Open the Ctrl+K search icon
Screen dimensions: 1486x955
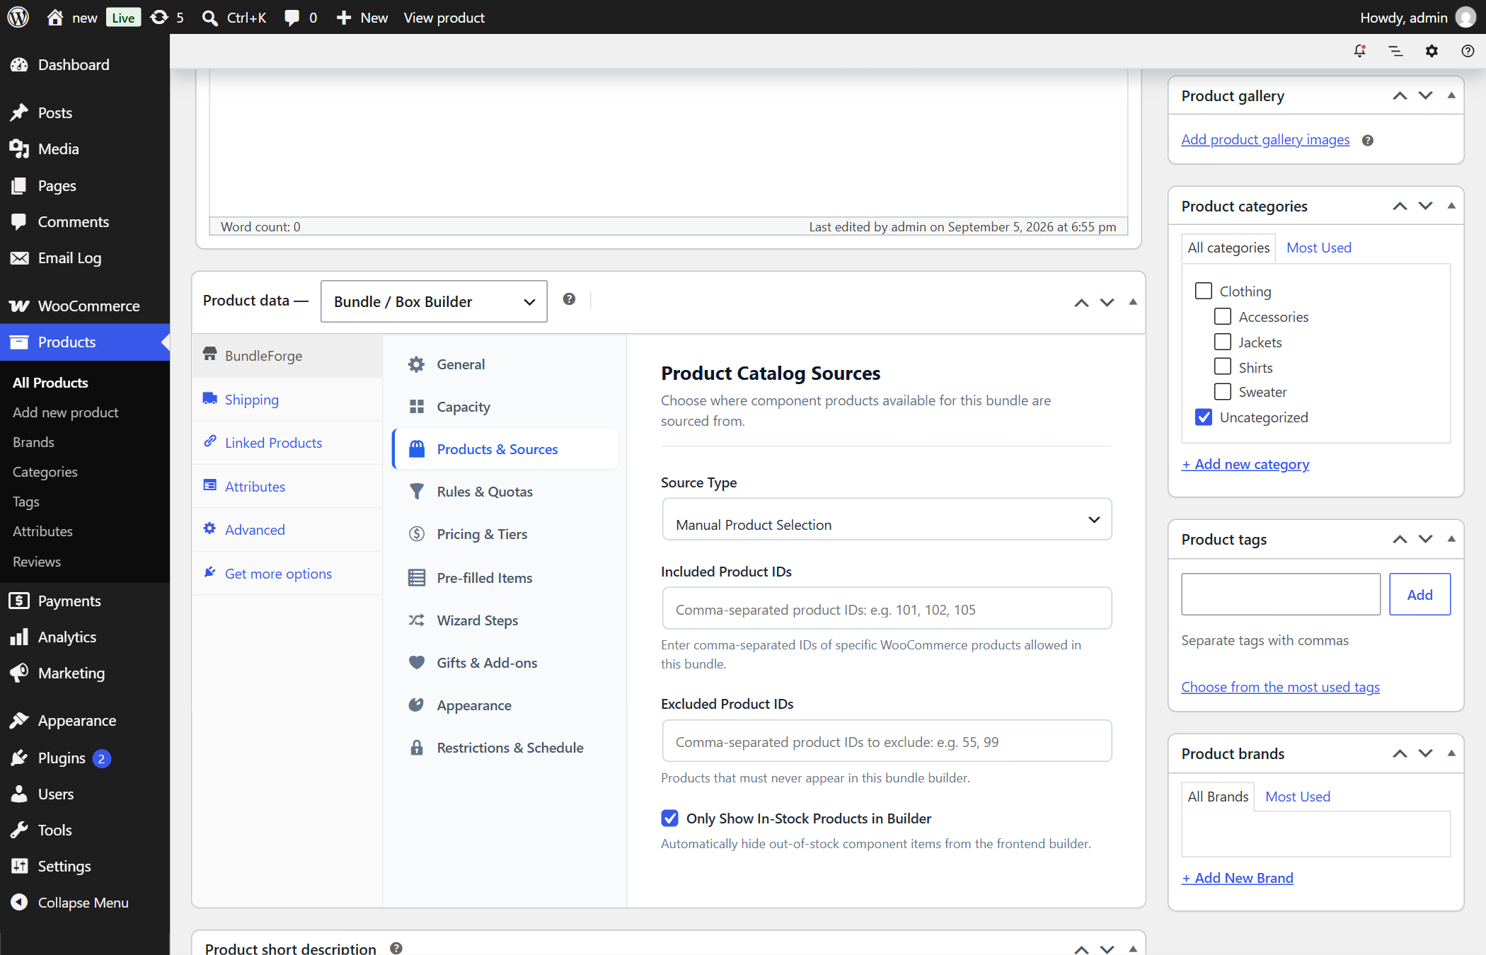click(x=209, y=18)
